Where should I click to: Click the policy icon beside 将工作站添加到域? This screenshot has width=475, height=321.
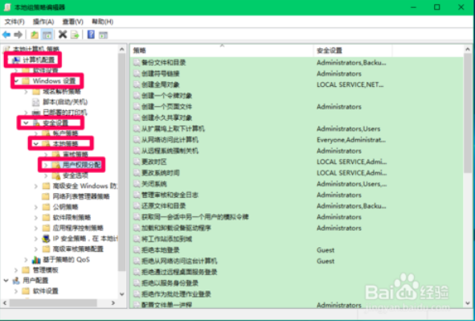(137, 239)
